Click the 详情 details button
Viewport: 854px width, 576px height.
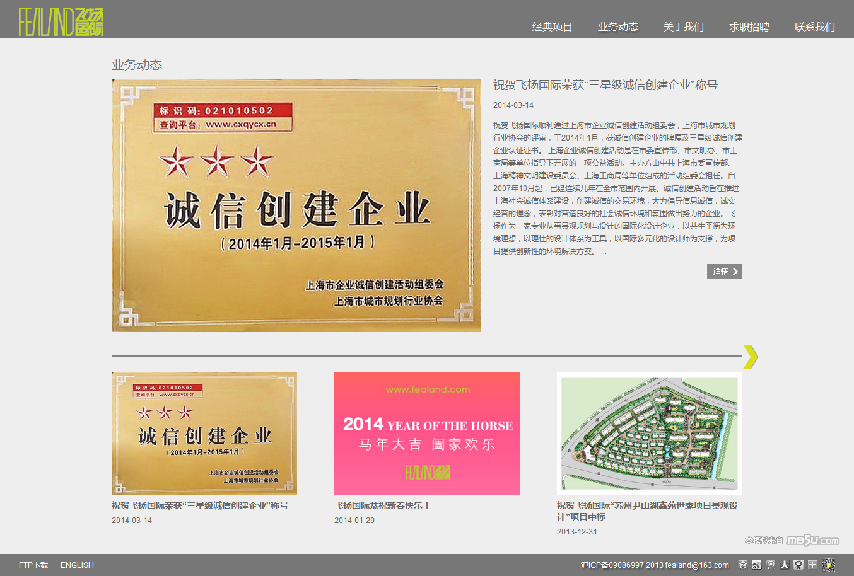point(724,272)
